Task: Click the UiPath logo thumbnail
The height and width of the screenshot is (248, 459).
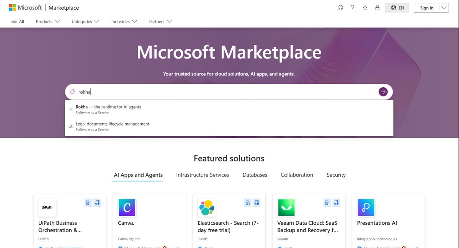Action: click(x=47, y=207)
